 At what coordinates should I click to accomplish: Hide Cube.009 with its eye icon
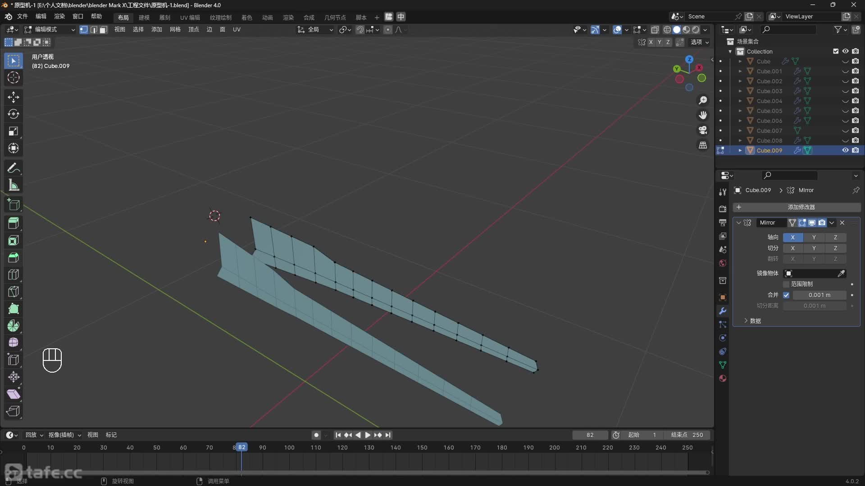[x=845, y=150]
